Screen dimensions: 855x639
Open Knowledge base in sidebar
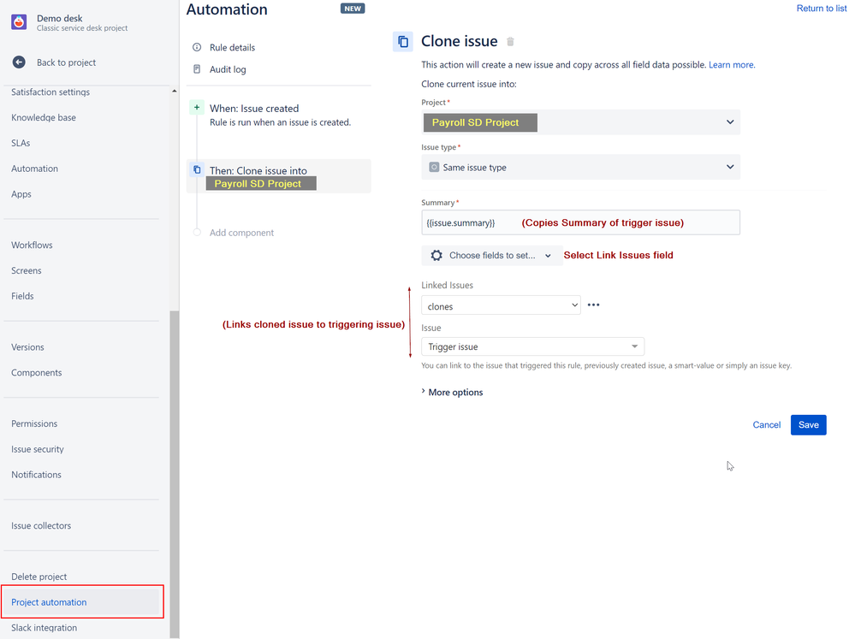(44, 117)
